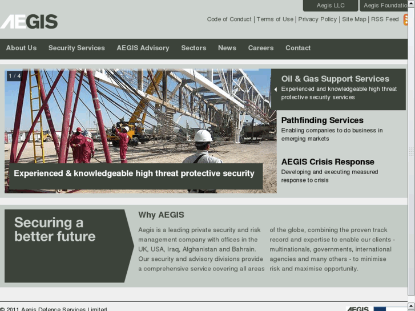Open the About Us menu

click(x=22, y=48)
